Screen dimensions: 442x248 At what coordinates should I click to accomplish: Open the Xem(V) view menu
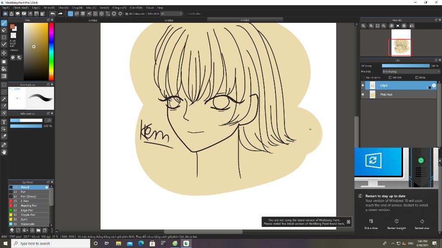point(104,8)
